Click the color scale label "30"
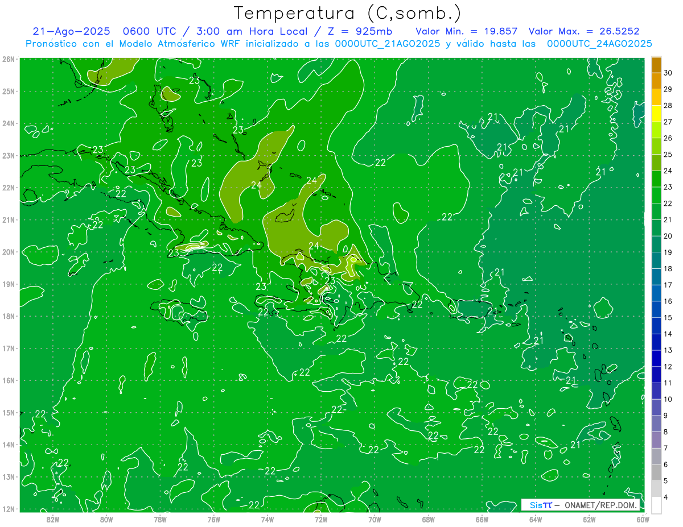 point(668,73)
